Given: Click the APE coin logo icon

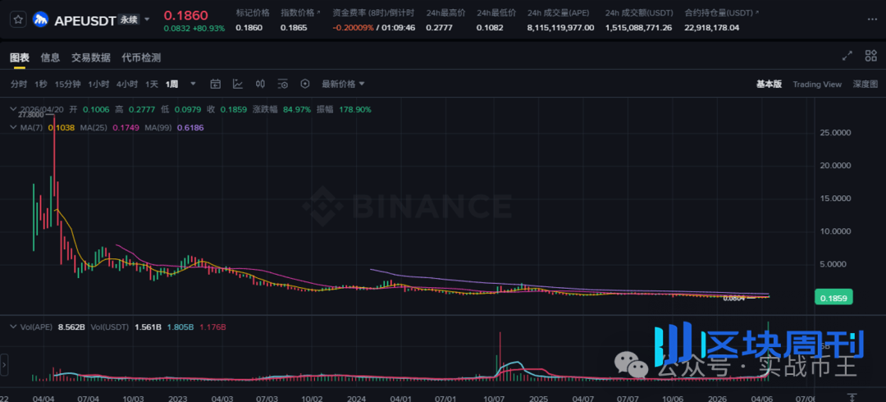Looking at the screenshot, I should coord(41,20).
